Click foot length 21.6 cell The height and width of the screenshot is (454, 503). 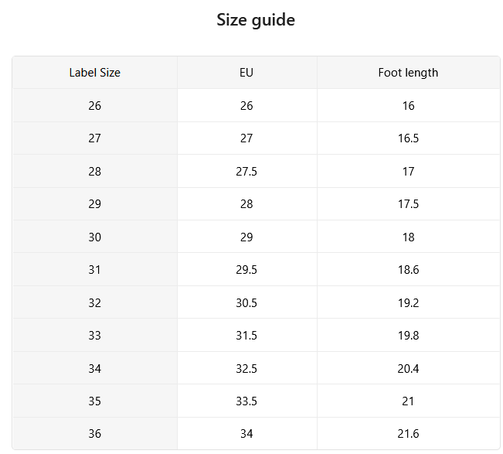pos(409,434)
